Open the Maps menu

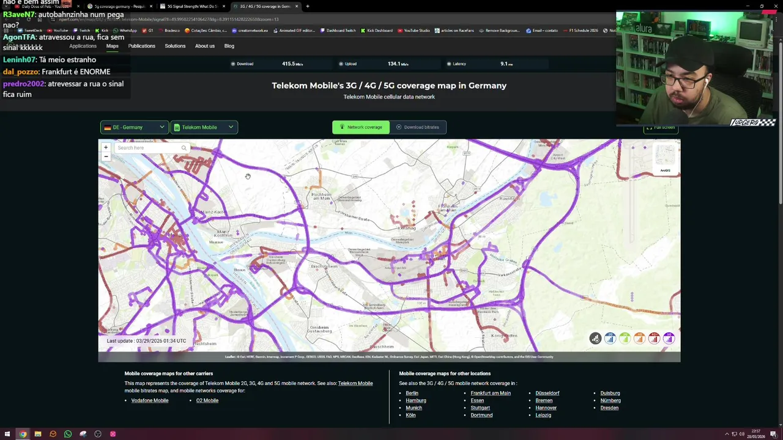112,46
